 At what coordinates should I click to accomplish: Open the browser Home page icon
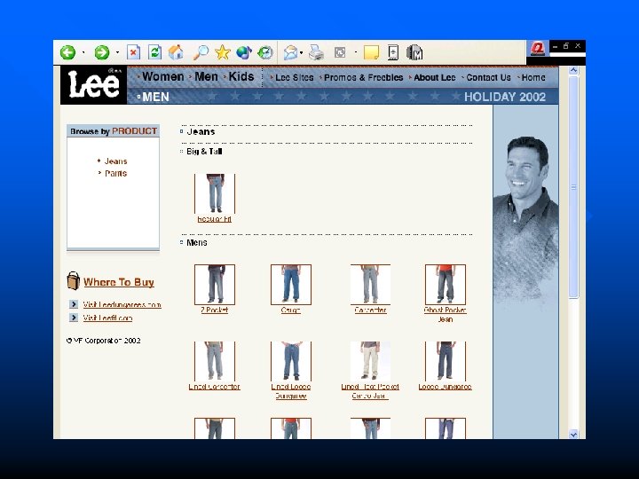click(x=176, y=52)
